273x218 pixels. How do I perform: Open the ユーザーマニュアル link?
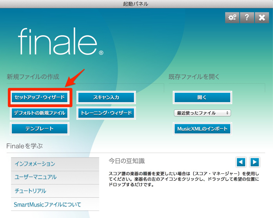coord(55,177)
